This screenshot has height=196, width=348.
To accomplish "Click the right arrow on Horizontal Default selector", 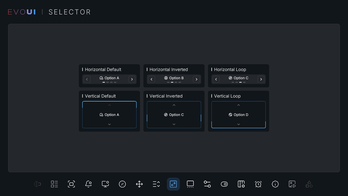I will pyautogui.click(x=132, y=79).
